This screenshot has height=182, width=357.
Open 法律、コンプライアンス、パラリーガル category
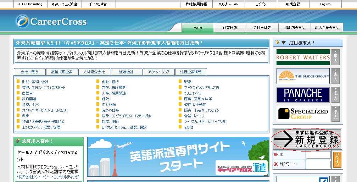tap(126, 116)
